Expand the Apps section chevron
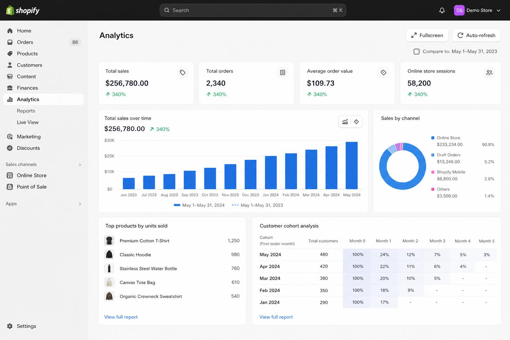510x340 pixels. (x=80, y=204)
